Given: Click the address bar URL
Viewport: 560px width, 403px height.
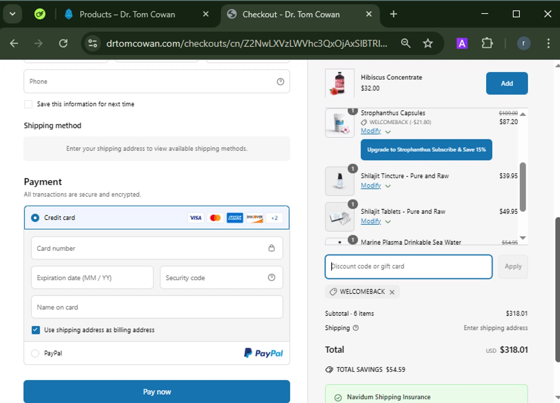Looking at the screenshot, I should point(246,44).
